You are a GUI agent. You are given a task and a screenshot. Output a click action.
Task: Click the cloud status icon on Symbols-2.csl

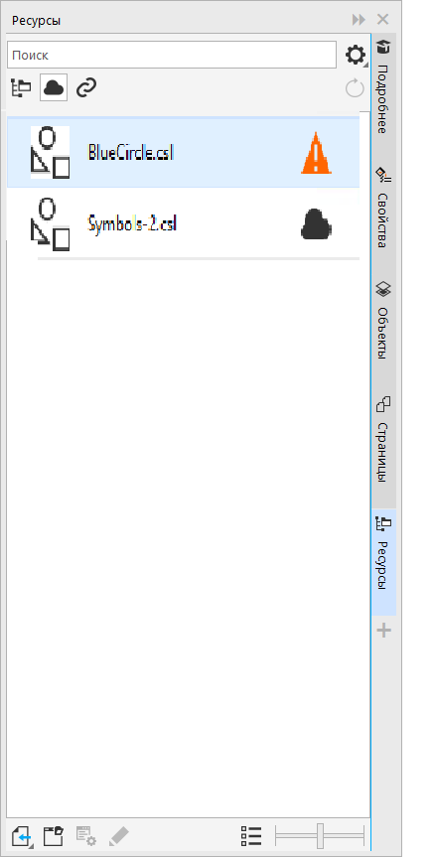point(317,224)
